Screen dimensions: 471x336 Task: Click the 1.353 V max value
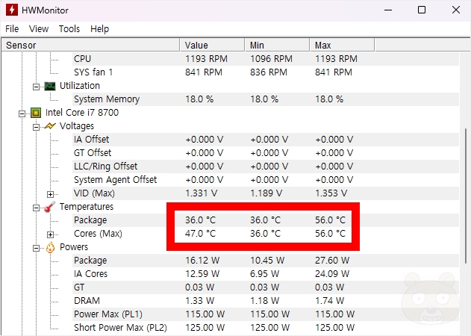pyautogui.click(x=331, y=193)
